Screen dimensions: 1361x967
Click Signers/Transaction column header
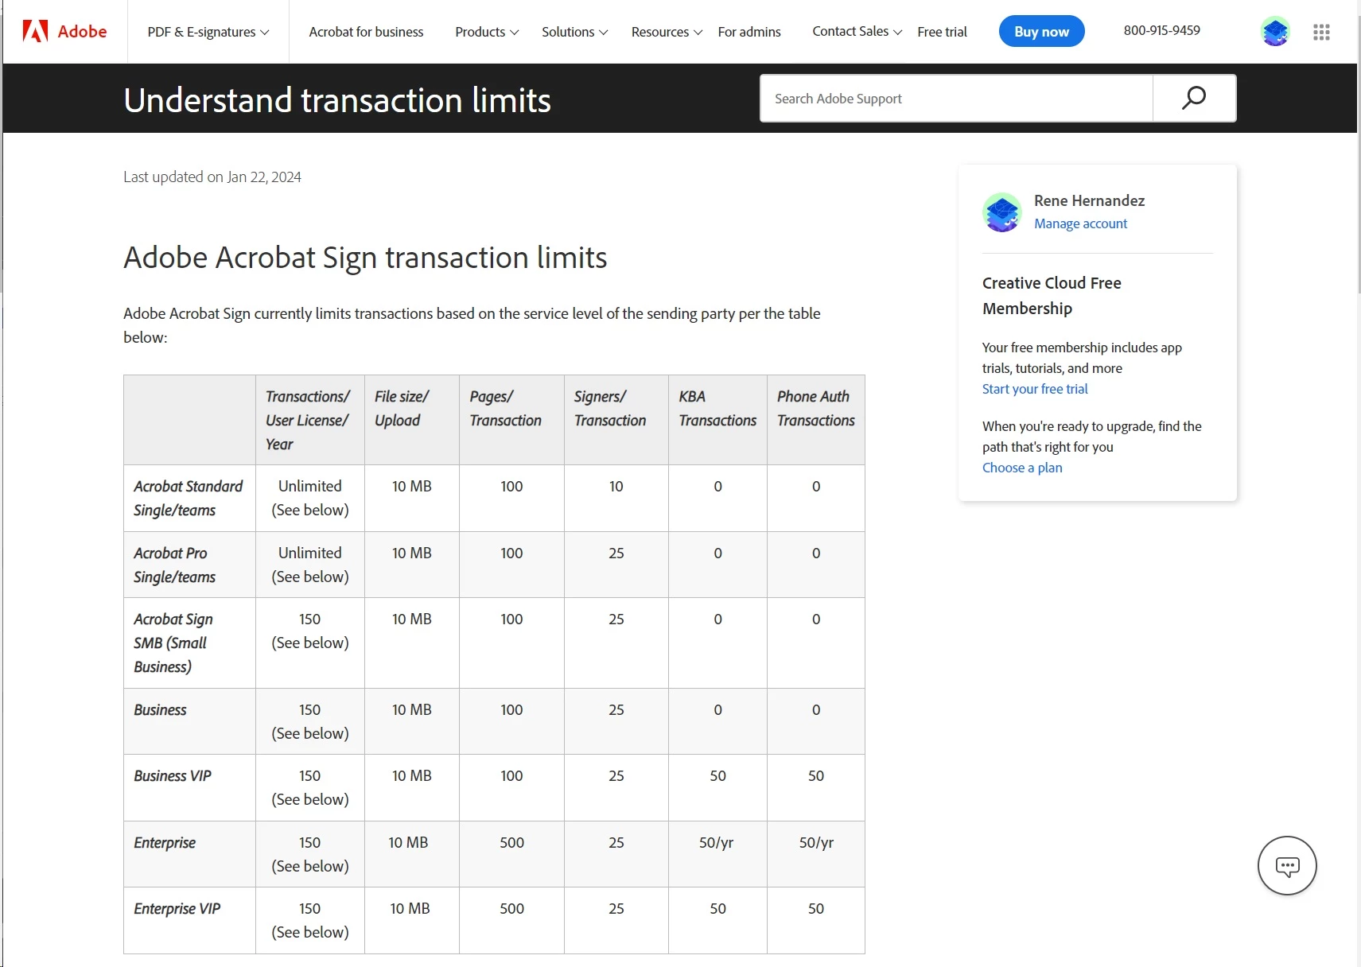coord(616,420)
